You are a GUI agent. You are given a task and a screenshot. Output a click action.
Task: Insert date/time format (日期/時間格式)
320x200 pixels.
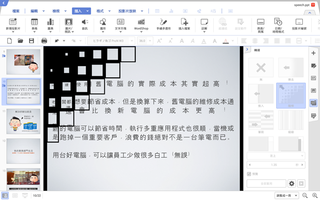point(278,25)
